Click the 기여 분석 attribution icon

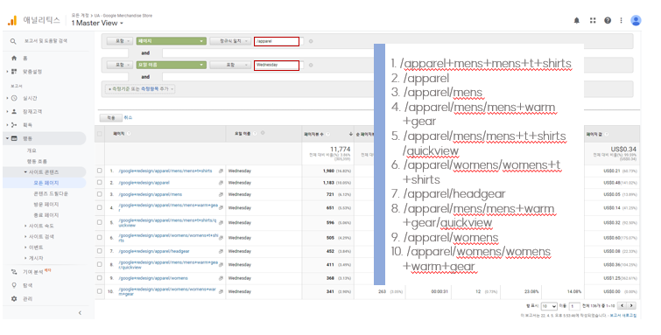tap(14, 272)
